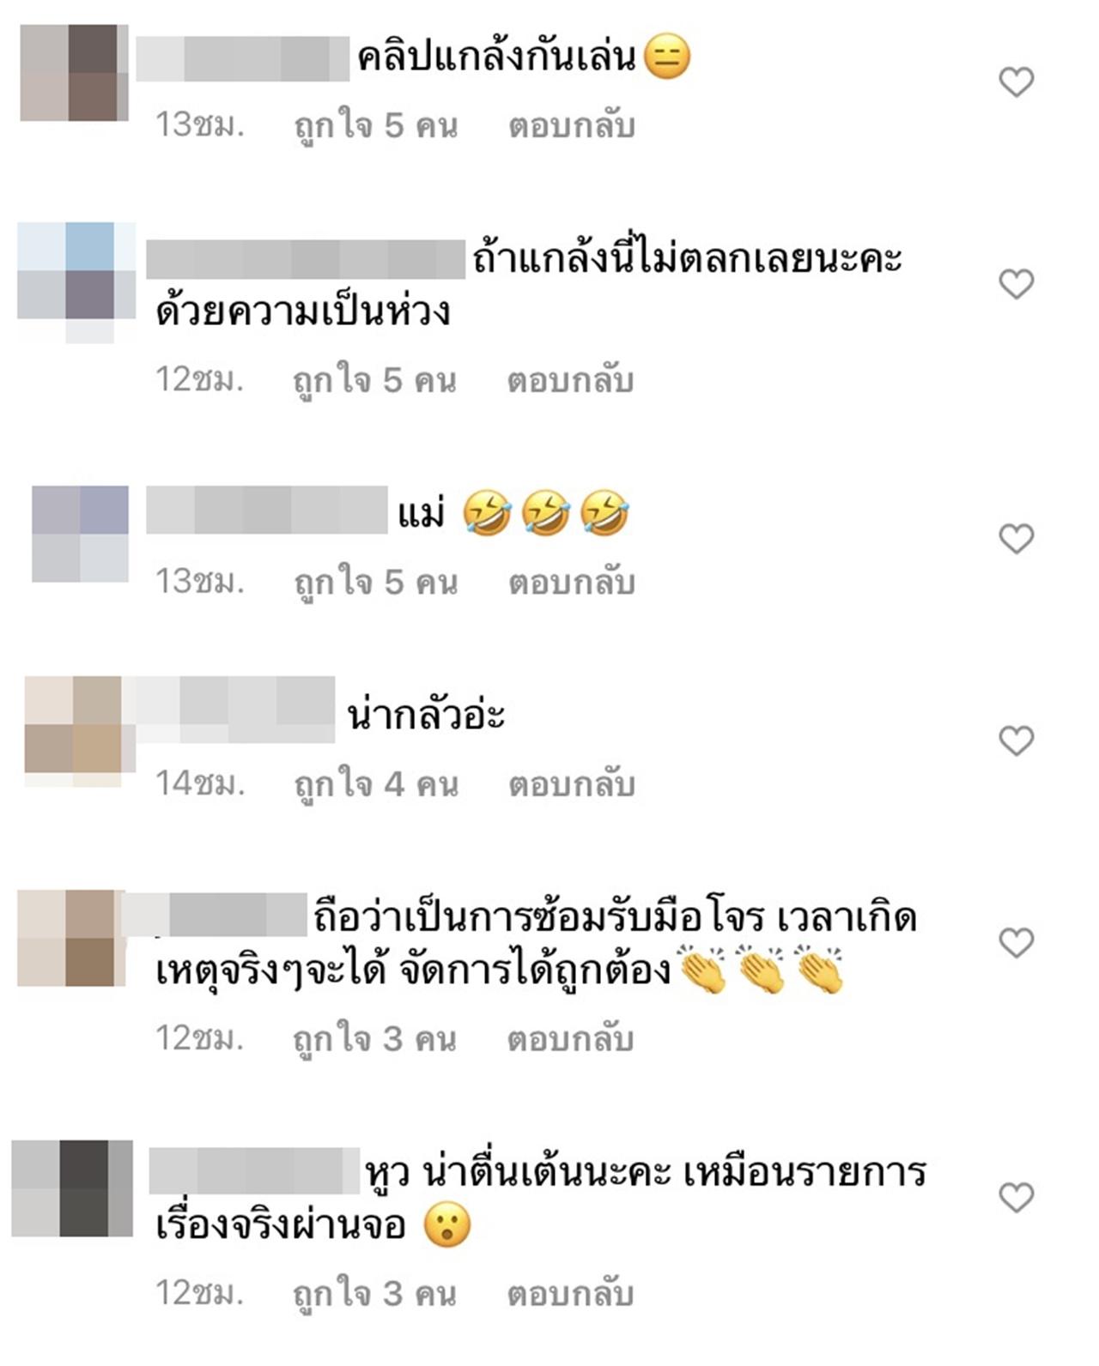
Task: Open username of "ถือว่าเป็นการซ้อมรับมือโจร" commenter
Action: click(x=215, y=915)
